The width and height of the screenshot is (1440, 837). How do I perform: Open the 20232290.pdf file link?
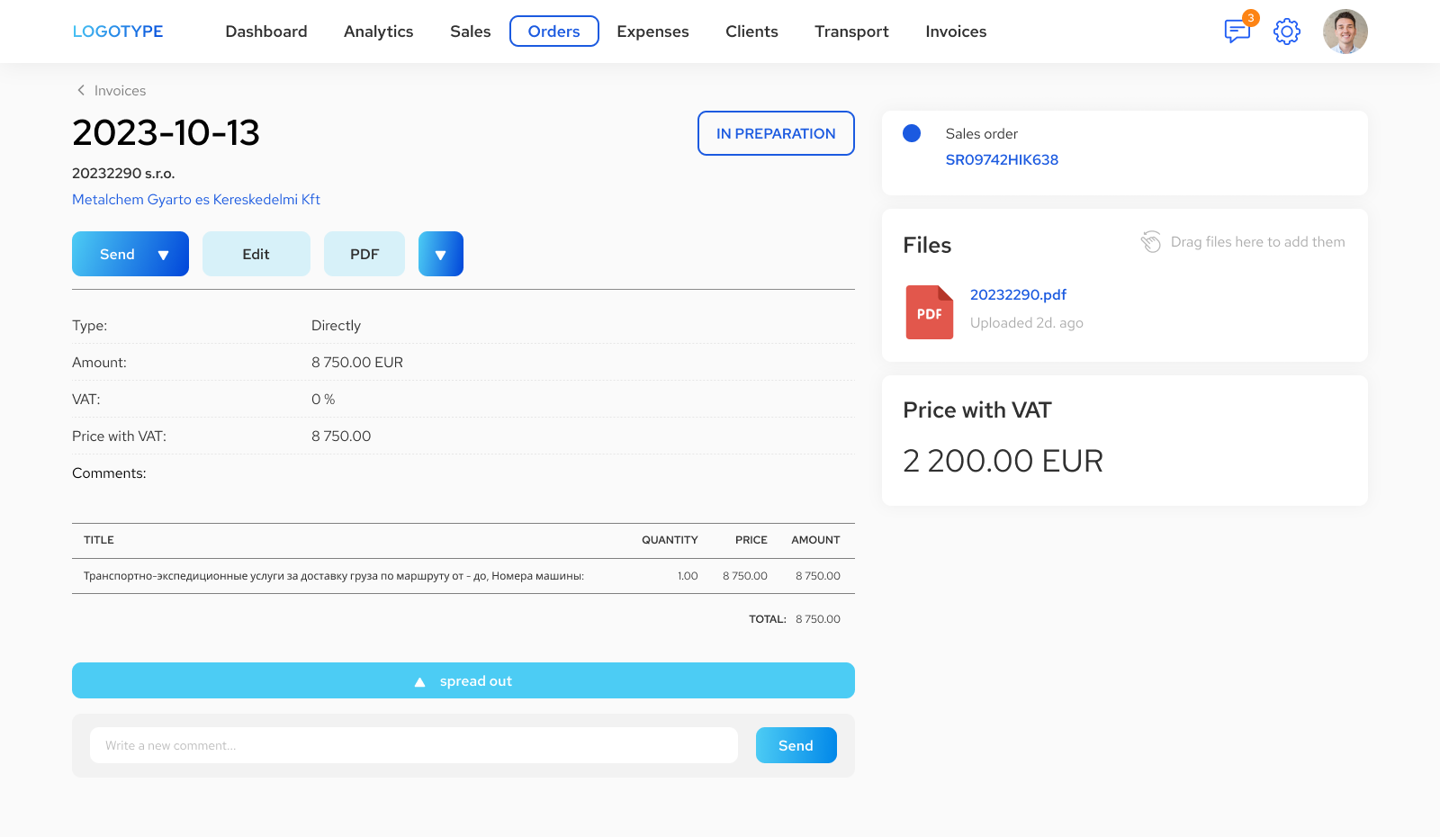[x=1017, y=294]
